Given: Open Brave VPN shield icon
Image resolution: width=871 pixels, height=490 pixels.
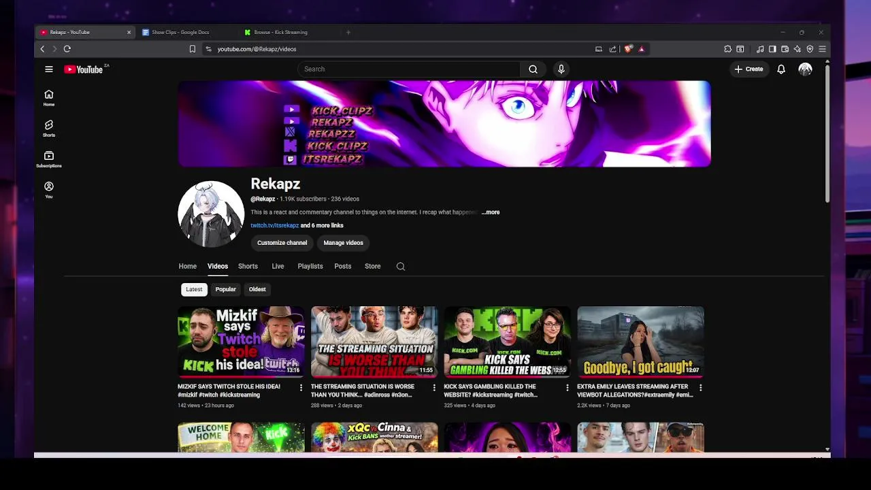Looking at the screenshot, I should tap(810, 49).
